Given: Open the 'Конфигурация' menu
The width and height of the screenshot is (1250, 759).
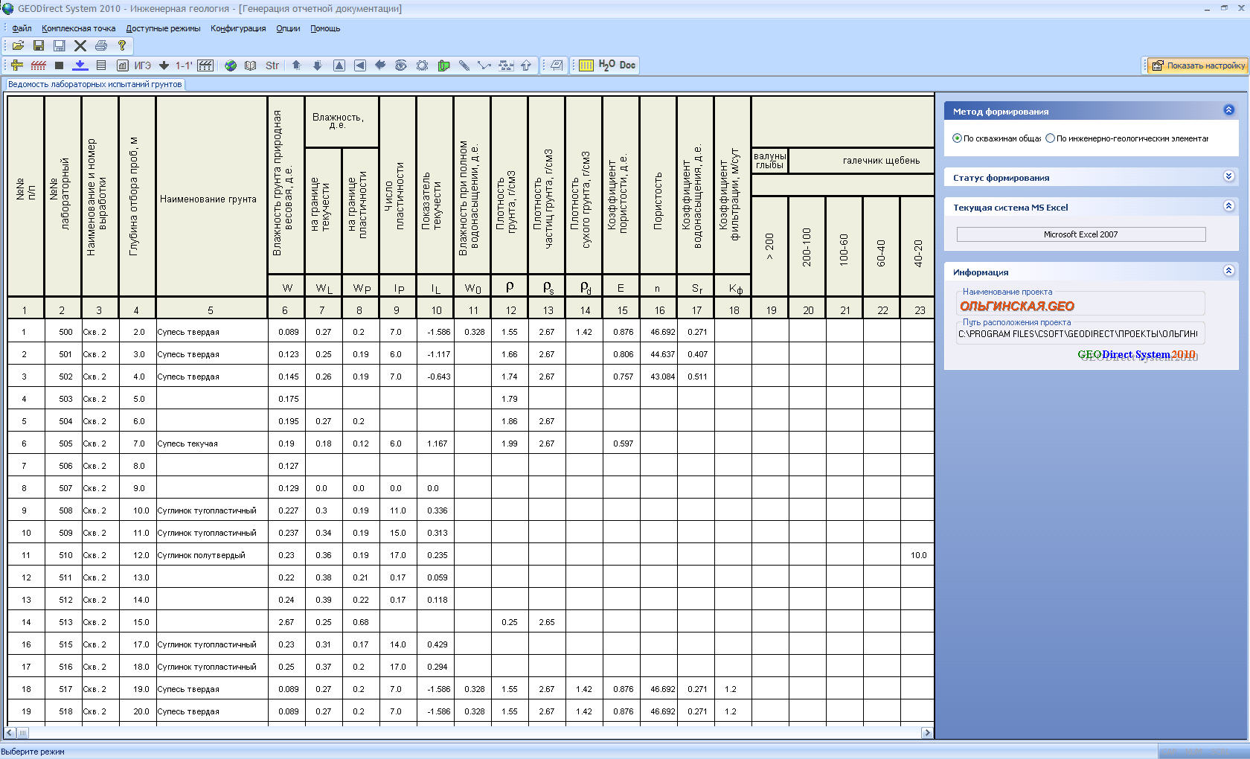Looking at the screenshot, I should click(238, 28).
